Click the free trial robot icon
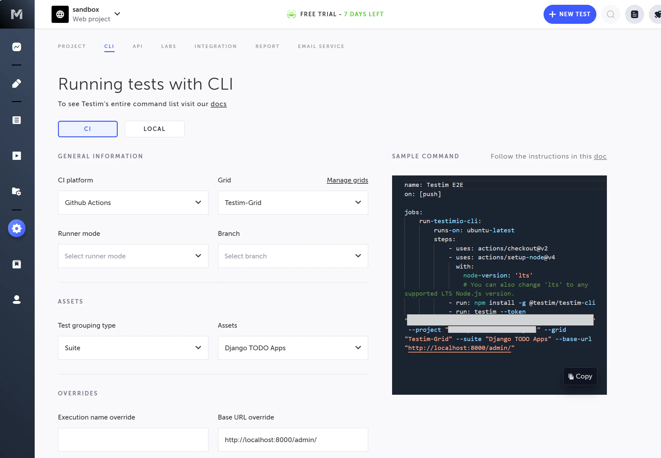The width and height of the screenshot is (661, 458). click(x=291, y=14)
